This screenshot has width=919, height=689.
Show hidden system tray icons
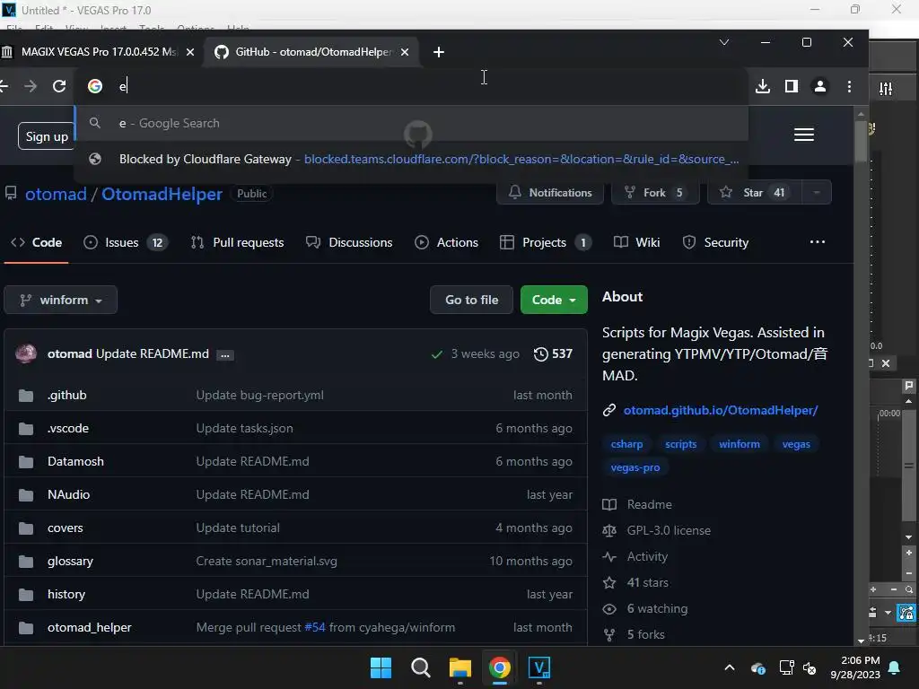coord(729,667)
